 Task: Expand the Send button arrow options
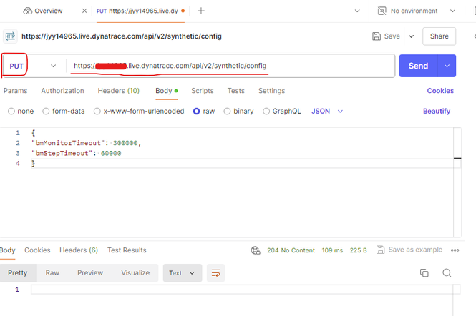[447, 66]
